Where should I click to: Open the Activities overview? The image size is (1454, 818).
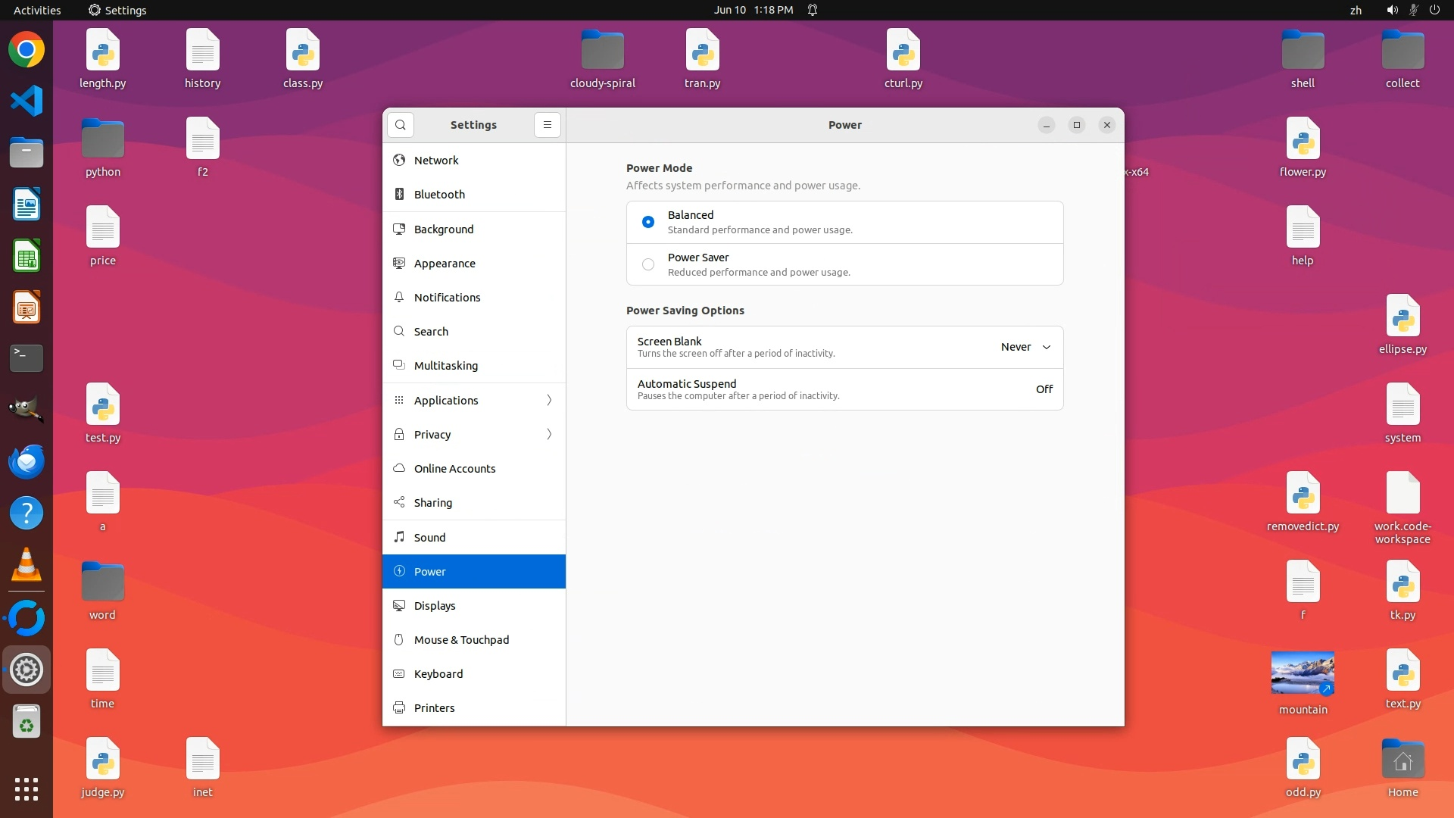37,10
